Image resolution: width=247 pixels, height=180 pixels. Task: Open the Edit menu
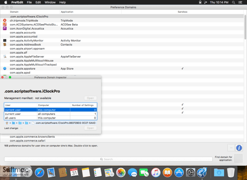point(38,2)
